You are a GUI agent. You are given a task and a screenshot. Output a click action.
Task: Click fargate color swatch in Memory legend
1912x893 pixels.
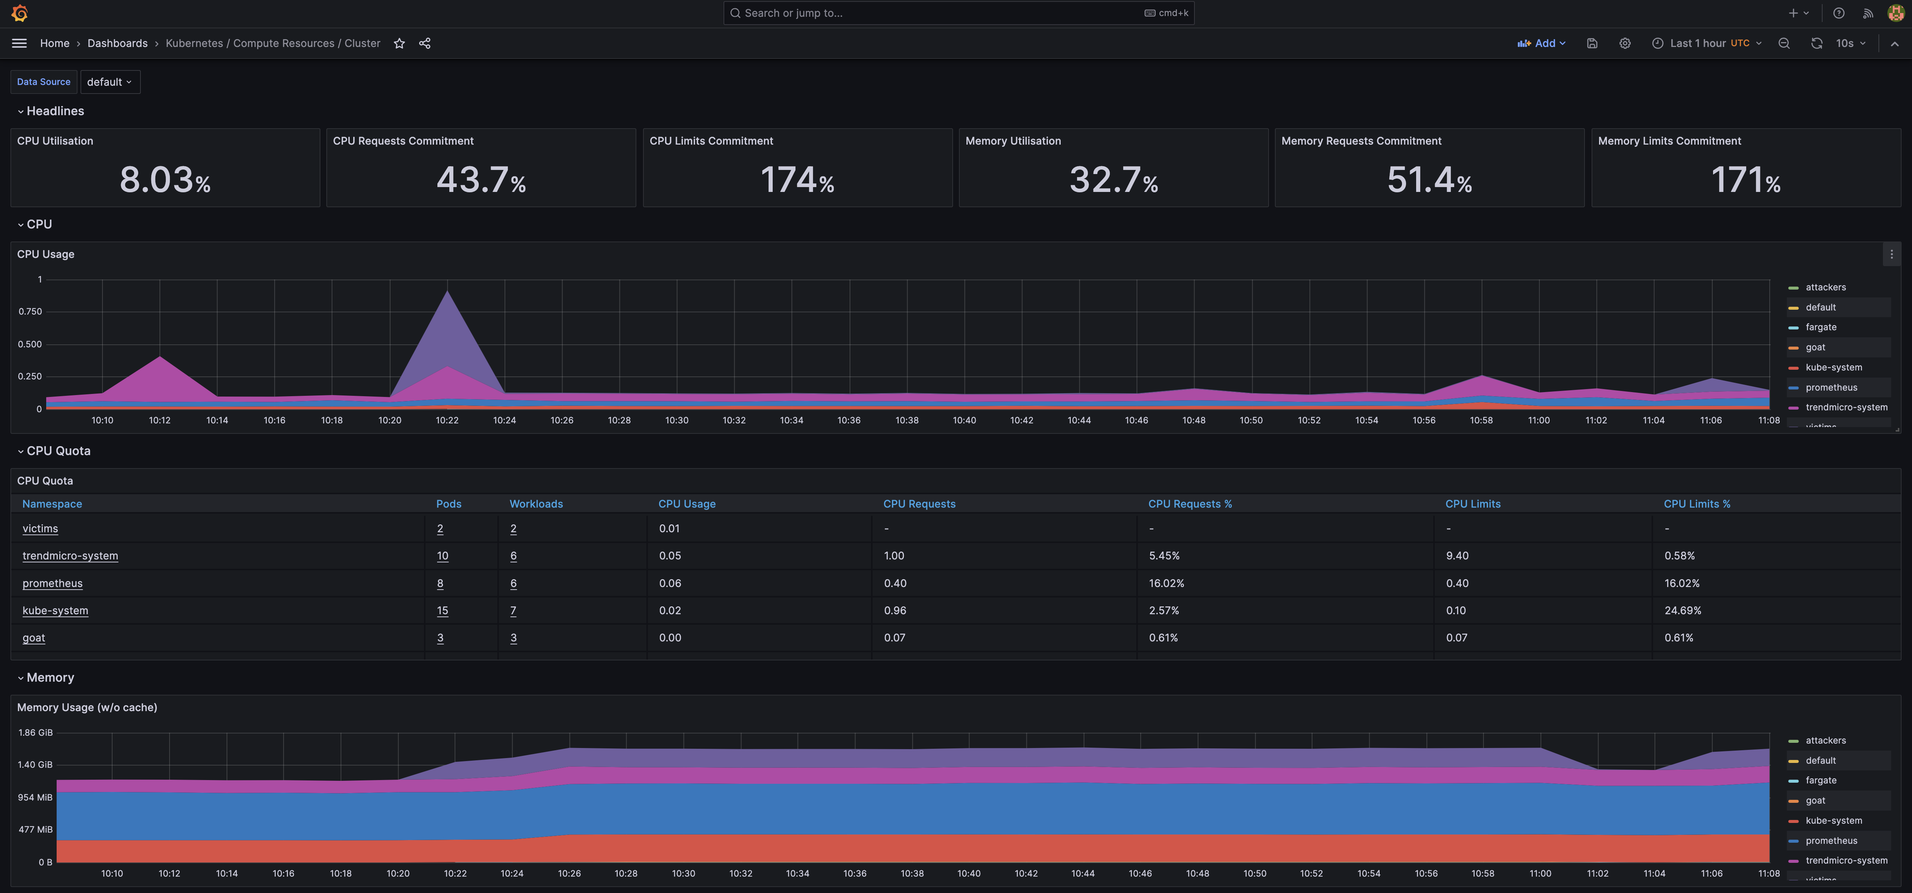pyautogui.click(x=1793, y=781)
